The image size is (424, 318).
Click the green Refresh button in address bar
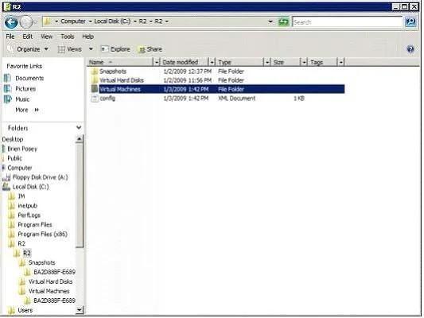pyautogui.click(x=283, y=21)
